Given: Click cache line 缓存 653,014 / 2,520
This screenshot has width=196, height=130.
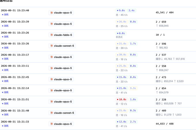Looking at the screenshot, I should tap(170, 81).
